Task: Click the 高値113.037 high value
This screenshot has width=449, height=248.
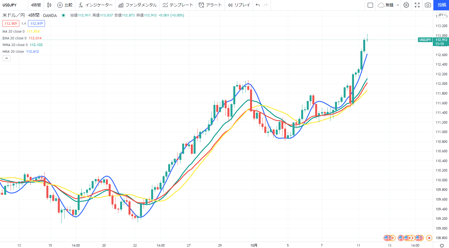Action: tap(103, 15)
